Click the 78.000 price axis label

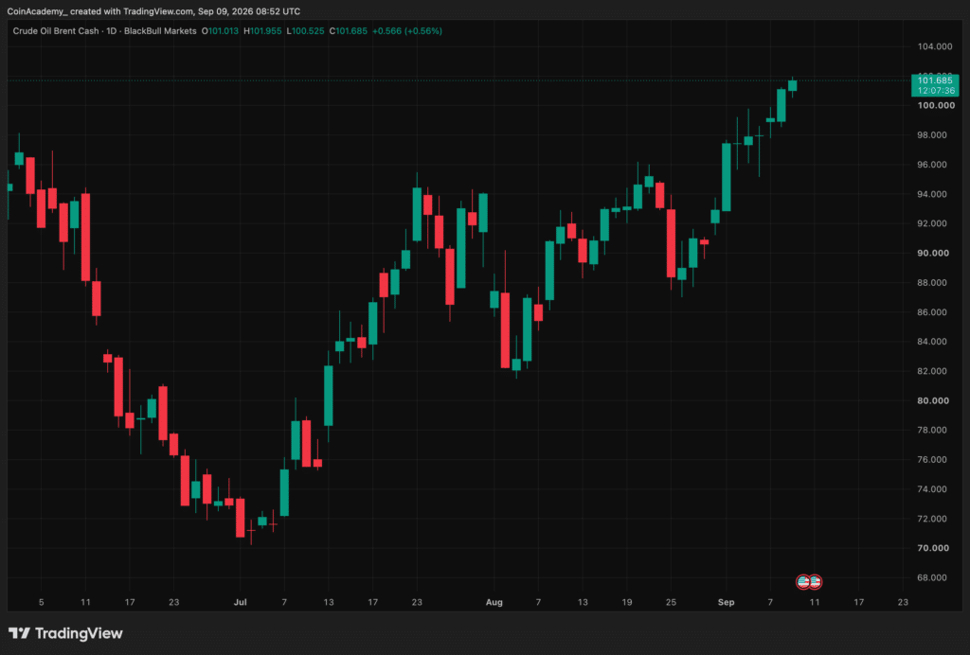pyautogui.click(x=932, y=430)
